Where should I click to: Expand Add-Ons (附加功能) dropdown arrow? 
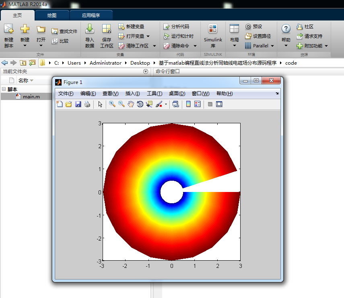(326, 46)
